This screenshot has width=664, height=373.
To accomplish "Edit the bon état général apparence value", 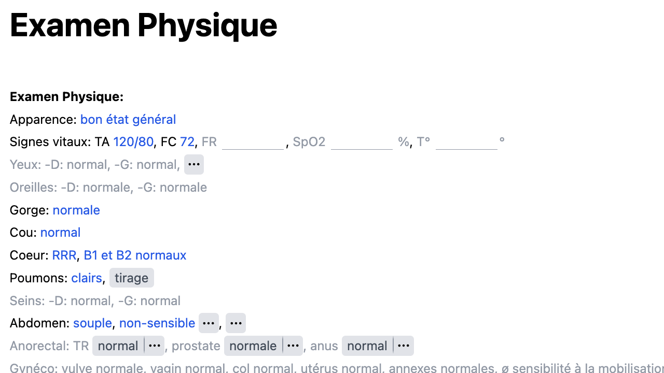I will pyautogui.click(x=128, y=119).
